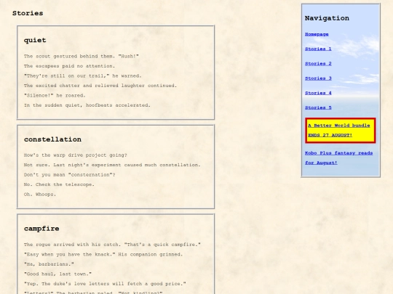Select the 'constellation' story title
Viewport: 393px width, 294px height.
52,139
